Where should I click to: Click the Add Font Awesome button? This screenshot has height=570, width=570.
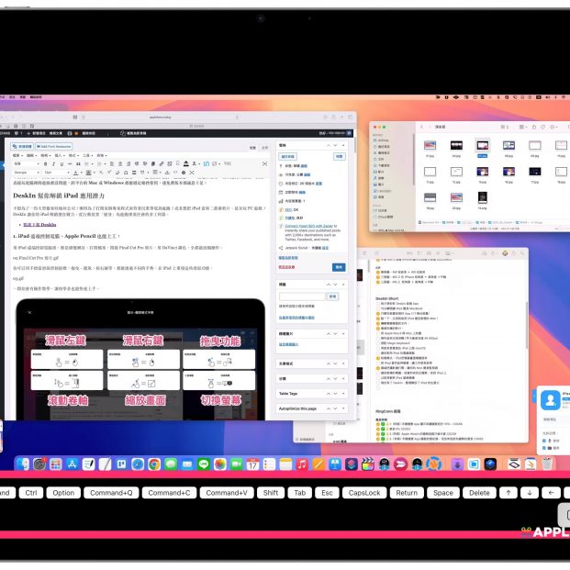(x=55, y=146)
